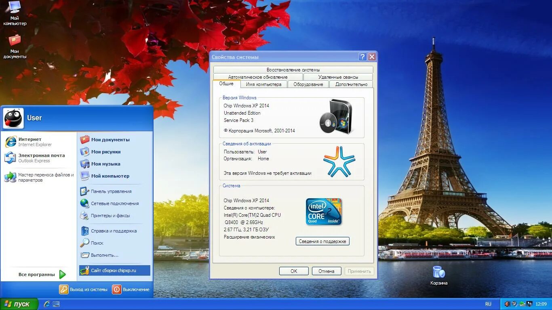Start Мастер переноса файлов и параметров

click(x=39, y=178)
